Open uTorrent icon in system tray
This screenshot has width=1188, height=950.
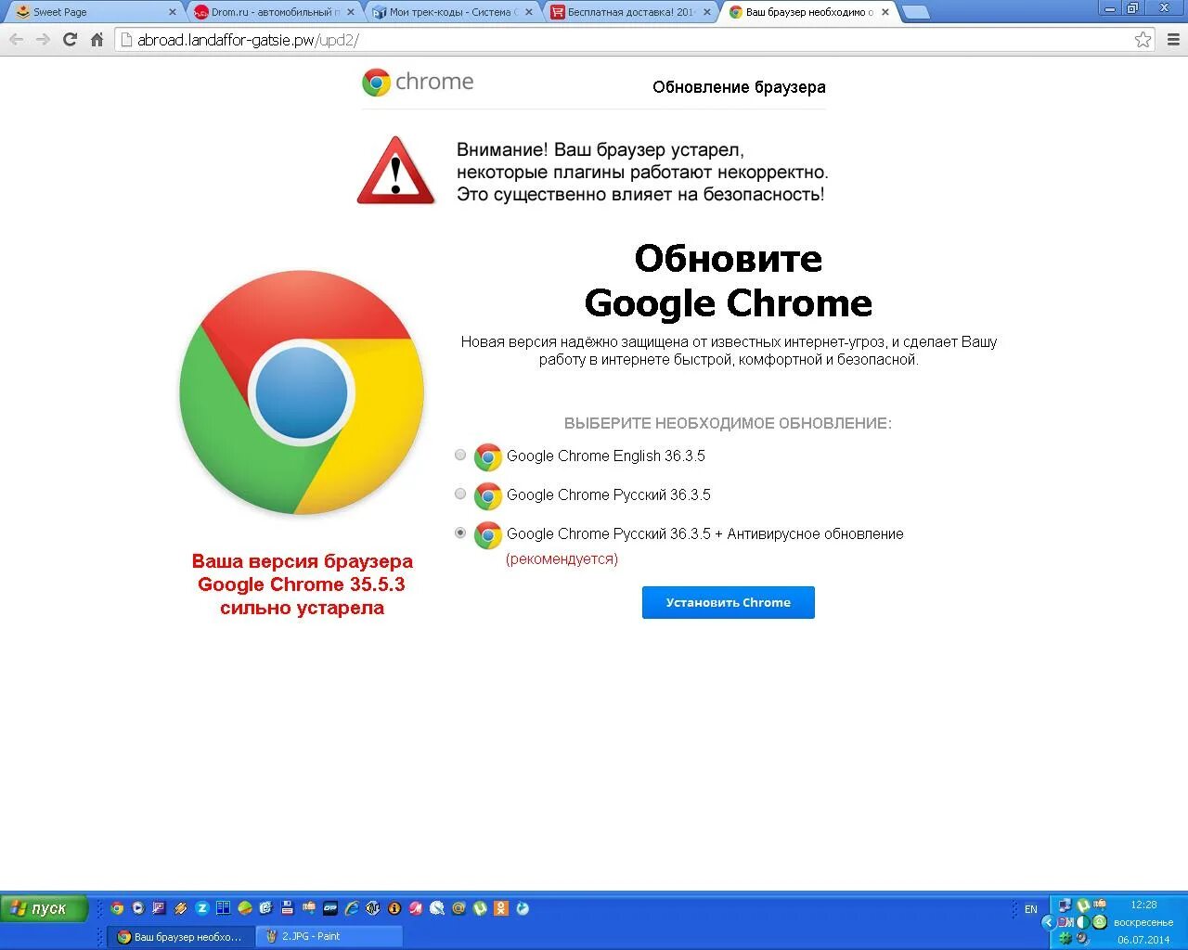click(1083, 905)
